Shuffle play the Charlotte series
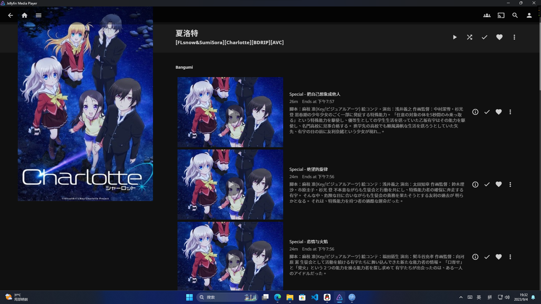541x304 pixels. (470, 37)
